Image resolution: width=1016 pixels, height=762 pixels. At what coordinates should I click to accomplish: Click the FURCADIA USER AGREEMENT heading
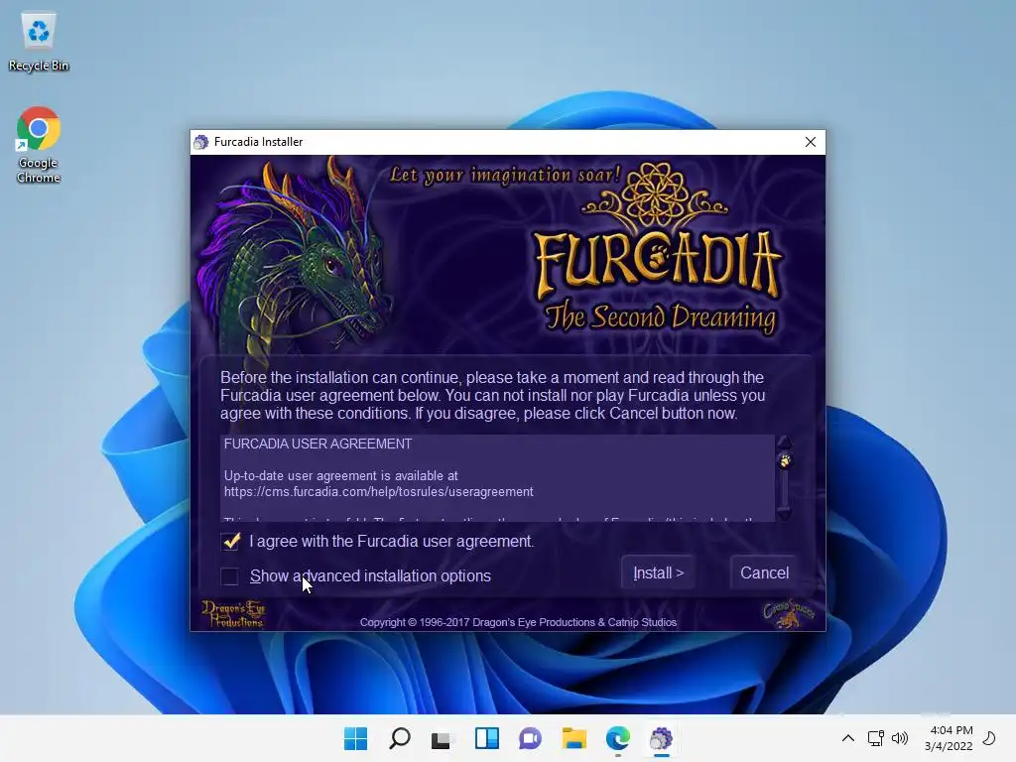pos(317,444)
